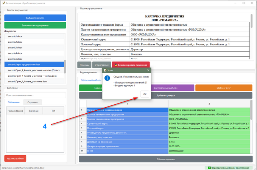Select blue cell Руководитель предприятия, должность

click(128, 133)
